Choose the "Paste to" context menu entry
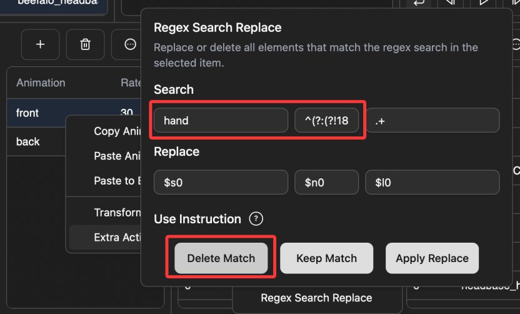The width and height of the screenshot is (520, 314). [115, 181]
